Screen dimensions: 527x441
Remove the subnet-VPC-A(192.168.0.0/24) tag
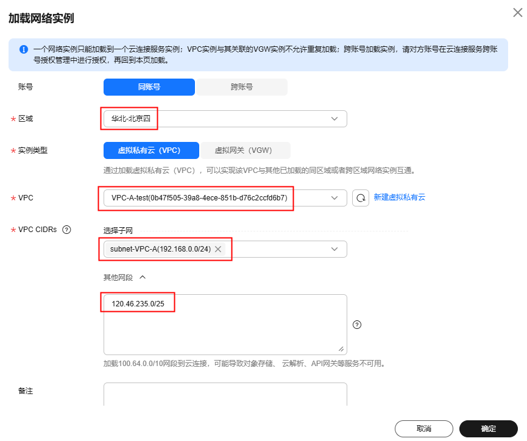point(218,249)
